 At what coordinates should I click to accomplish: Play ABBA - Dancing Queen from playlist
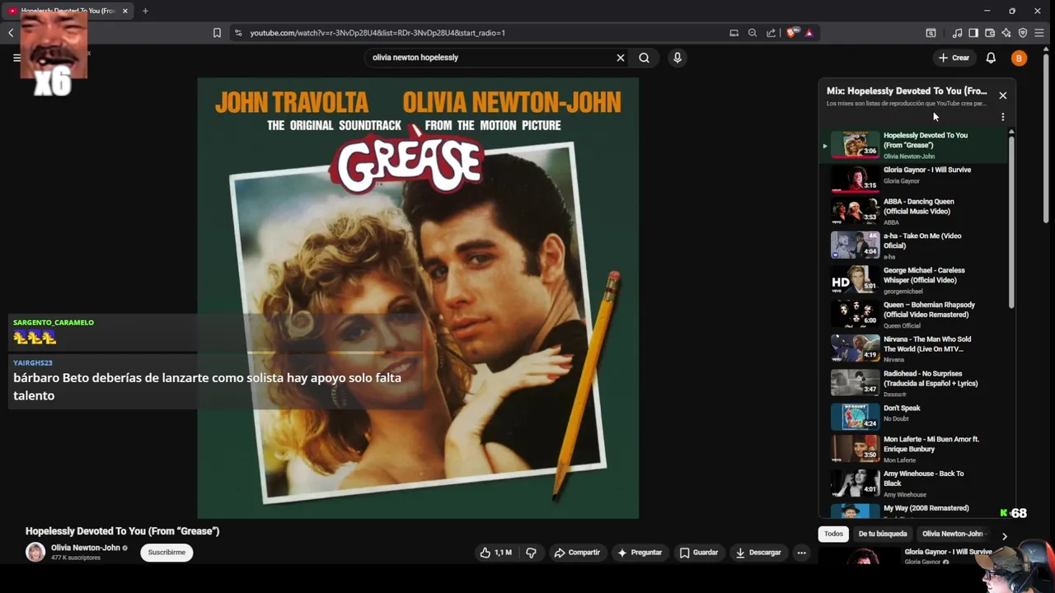(915, 212)
